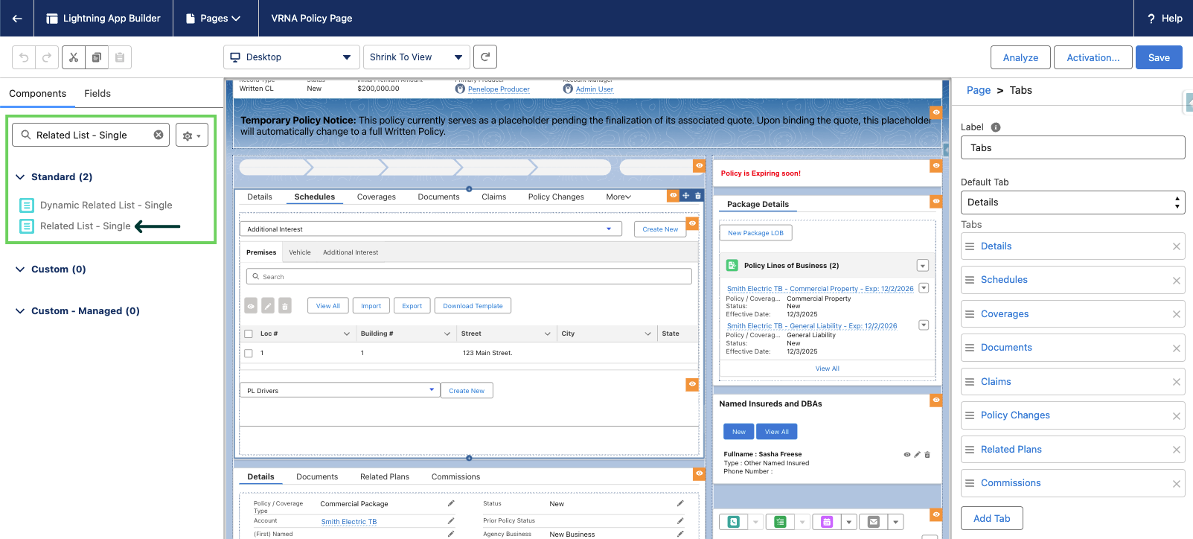Open the Desktop form factor dropdown

click(x=291, y=57)
